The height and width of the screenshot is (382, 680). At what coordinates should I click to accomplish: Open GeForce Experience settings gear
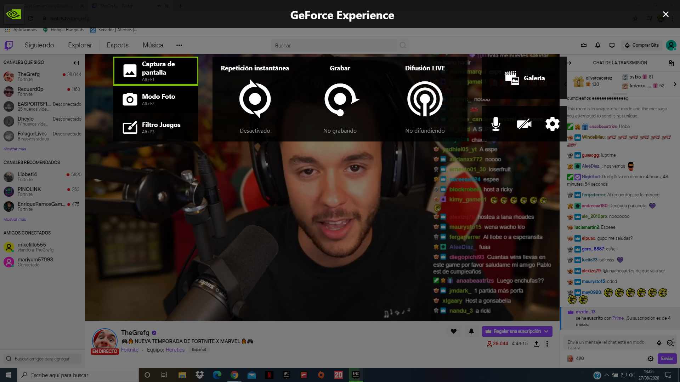click(552, 124)
